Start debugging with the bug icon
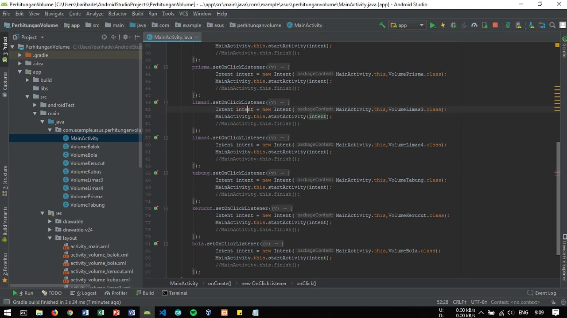 coord(453,25)
